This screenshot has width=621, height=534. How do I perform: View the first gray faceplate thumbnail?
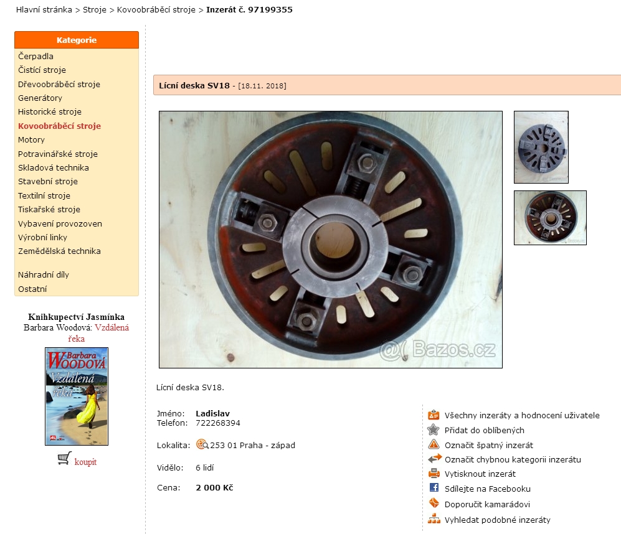pos(541,148)
